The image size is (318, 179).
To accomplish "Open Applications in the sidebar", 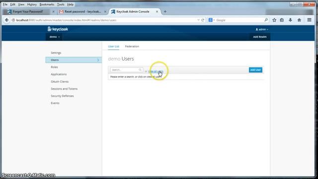I will click(59, 74).
